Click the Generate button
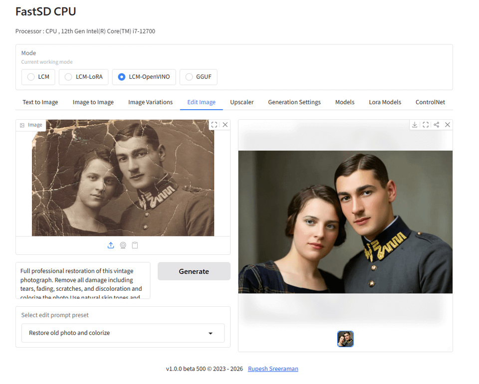Viewport: 479px width, 384px height. pyautogui.click(x=194, y=271)
